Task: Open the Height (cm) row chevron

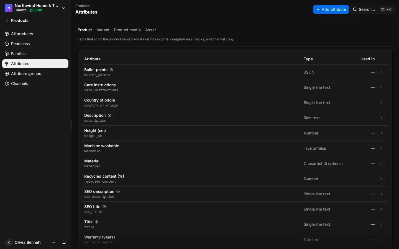Action: [381, 133]
